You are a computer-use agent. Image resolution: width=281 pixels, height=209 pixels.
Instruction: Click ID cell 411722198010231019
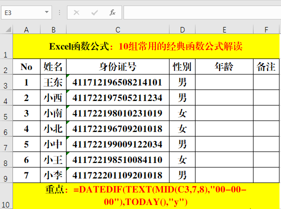coord(117,113)
